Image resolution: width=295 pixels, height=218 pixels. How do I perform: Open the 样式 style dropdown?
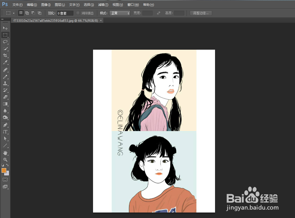[x=120, y=13]
